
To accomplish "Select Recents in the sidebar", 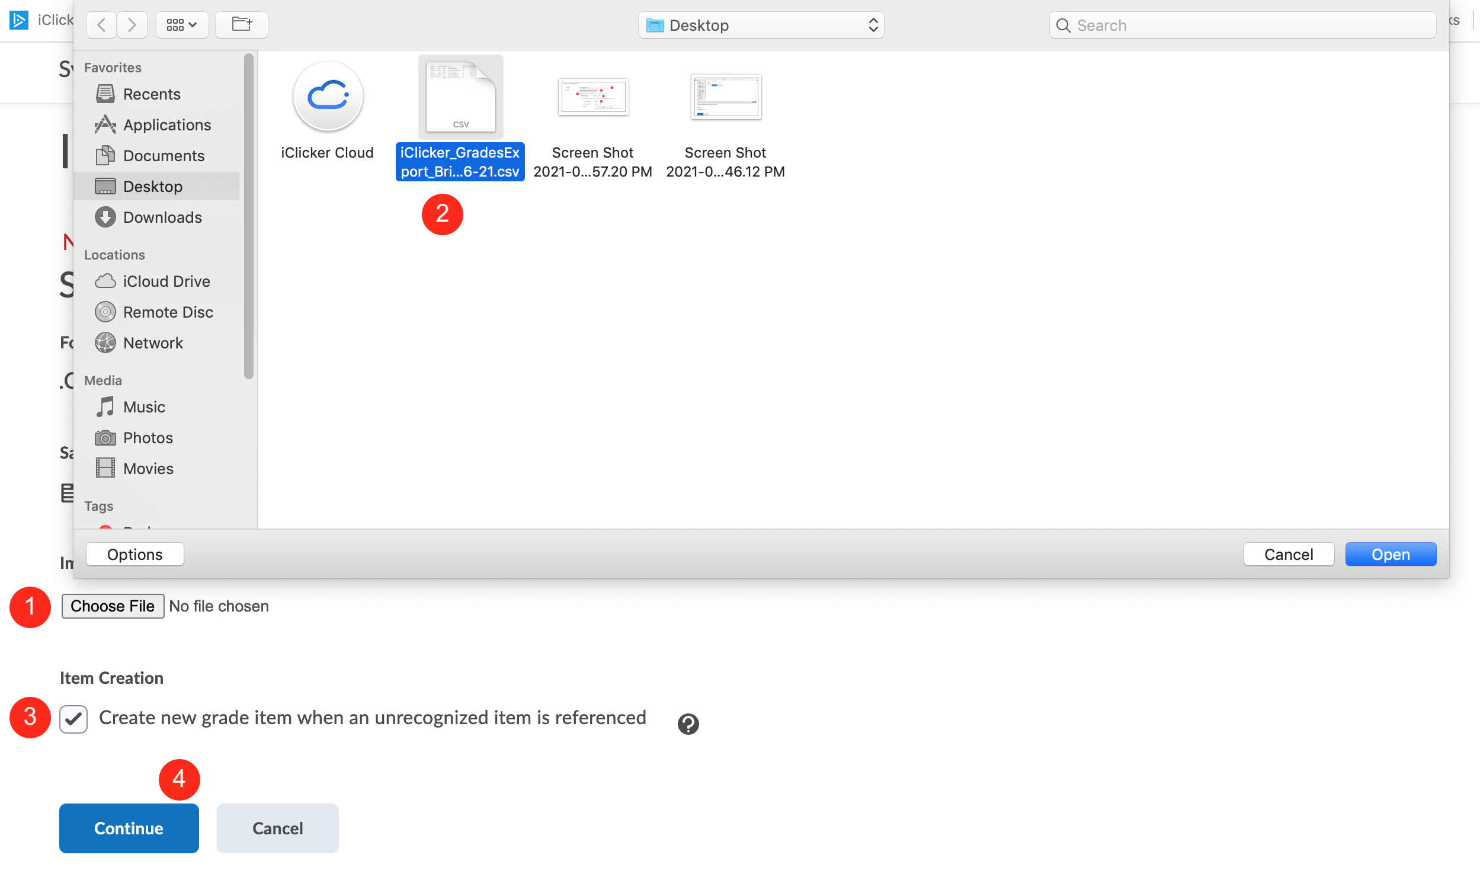I will tap(156, 94).
